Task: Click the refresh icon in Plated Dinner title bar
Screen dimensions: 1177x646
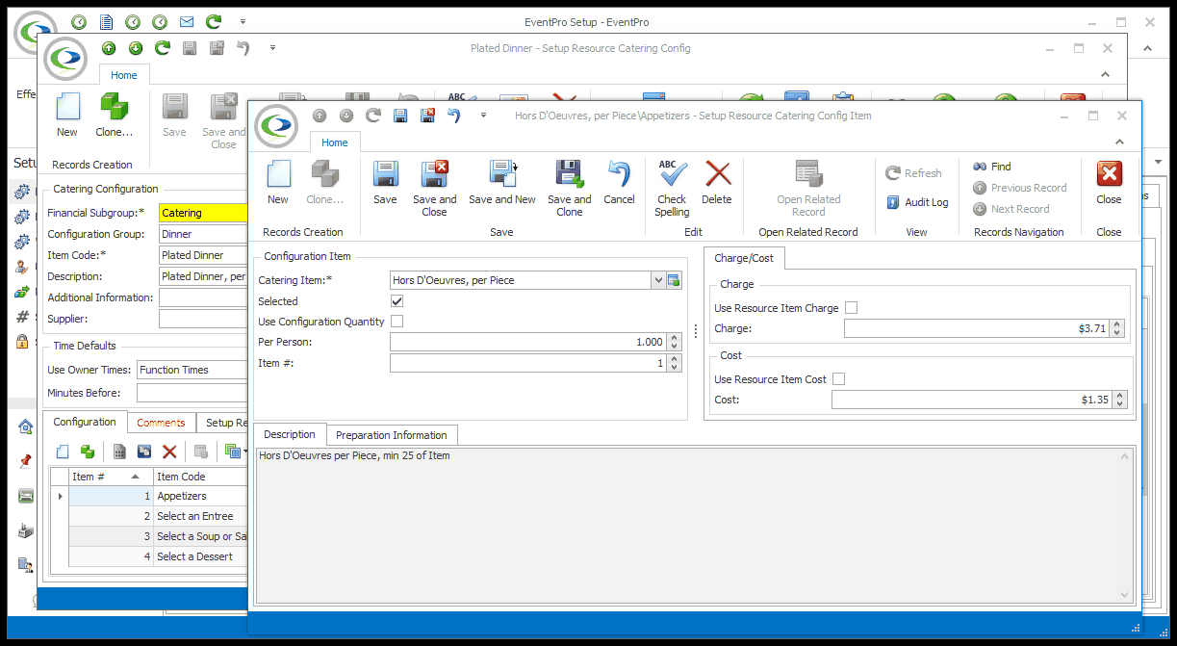Action: tap(163, 48)
